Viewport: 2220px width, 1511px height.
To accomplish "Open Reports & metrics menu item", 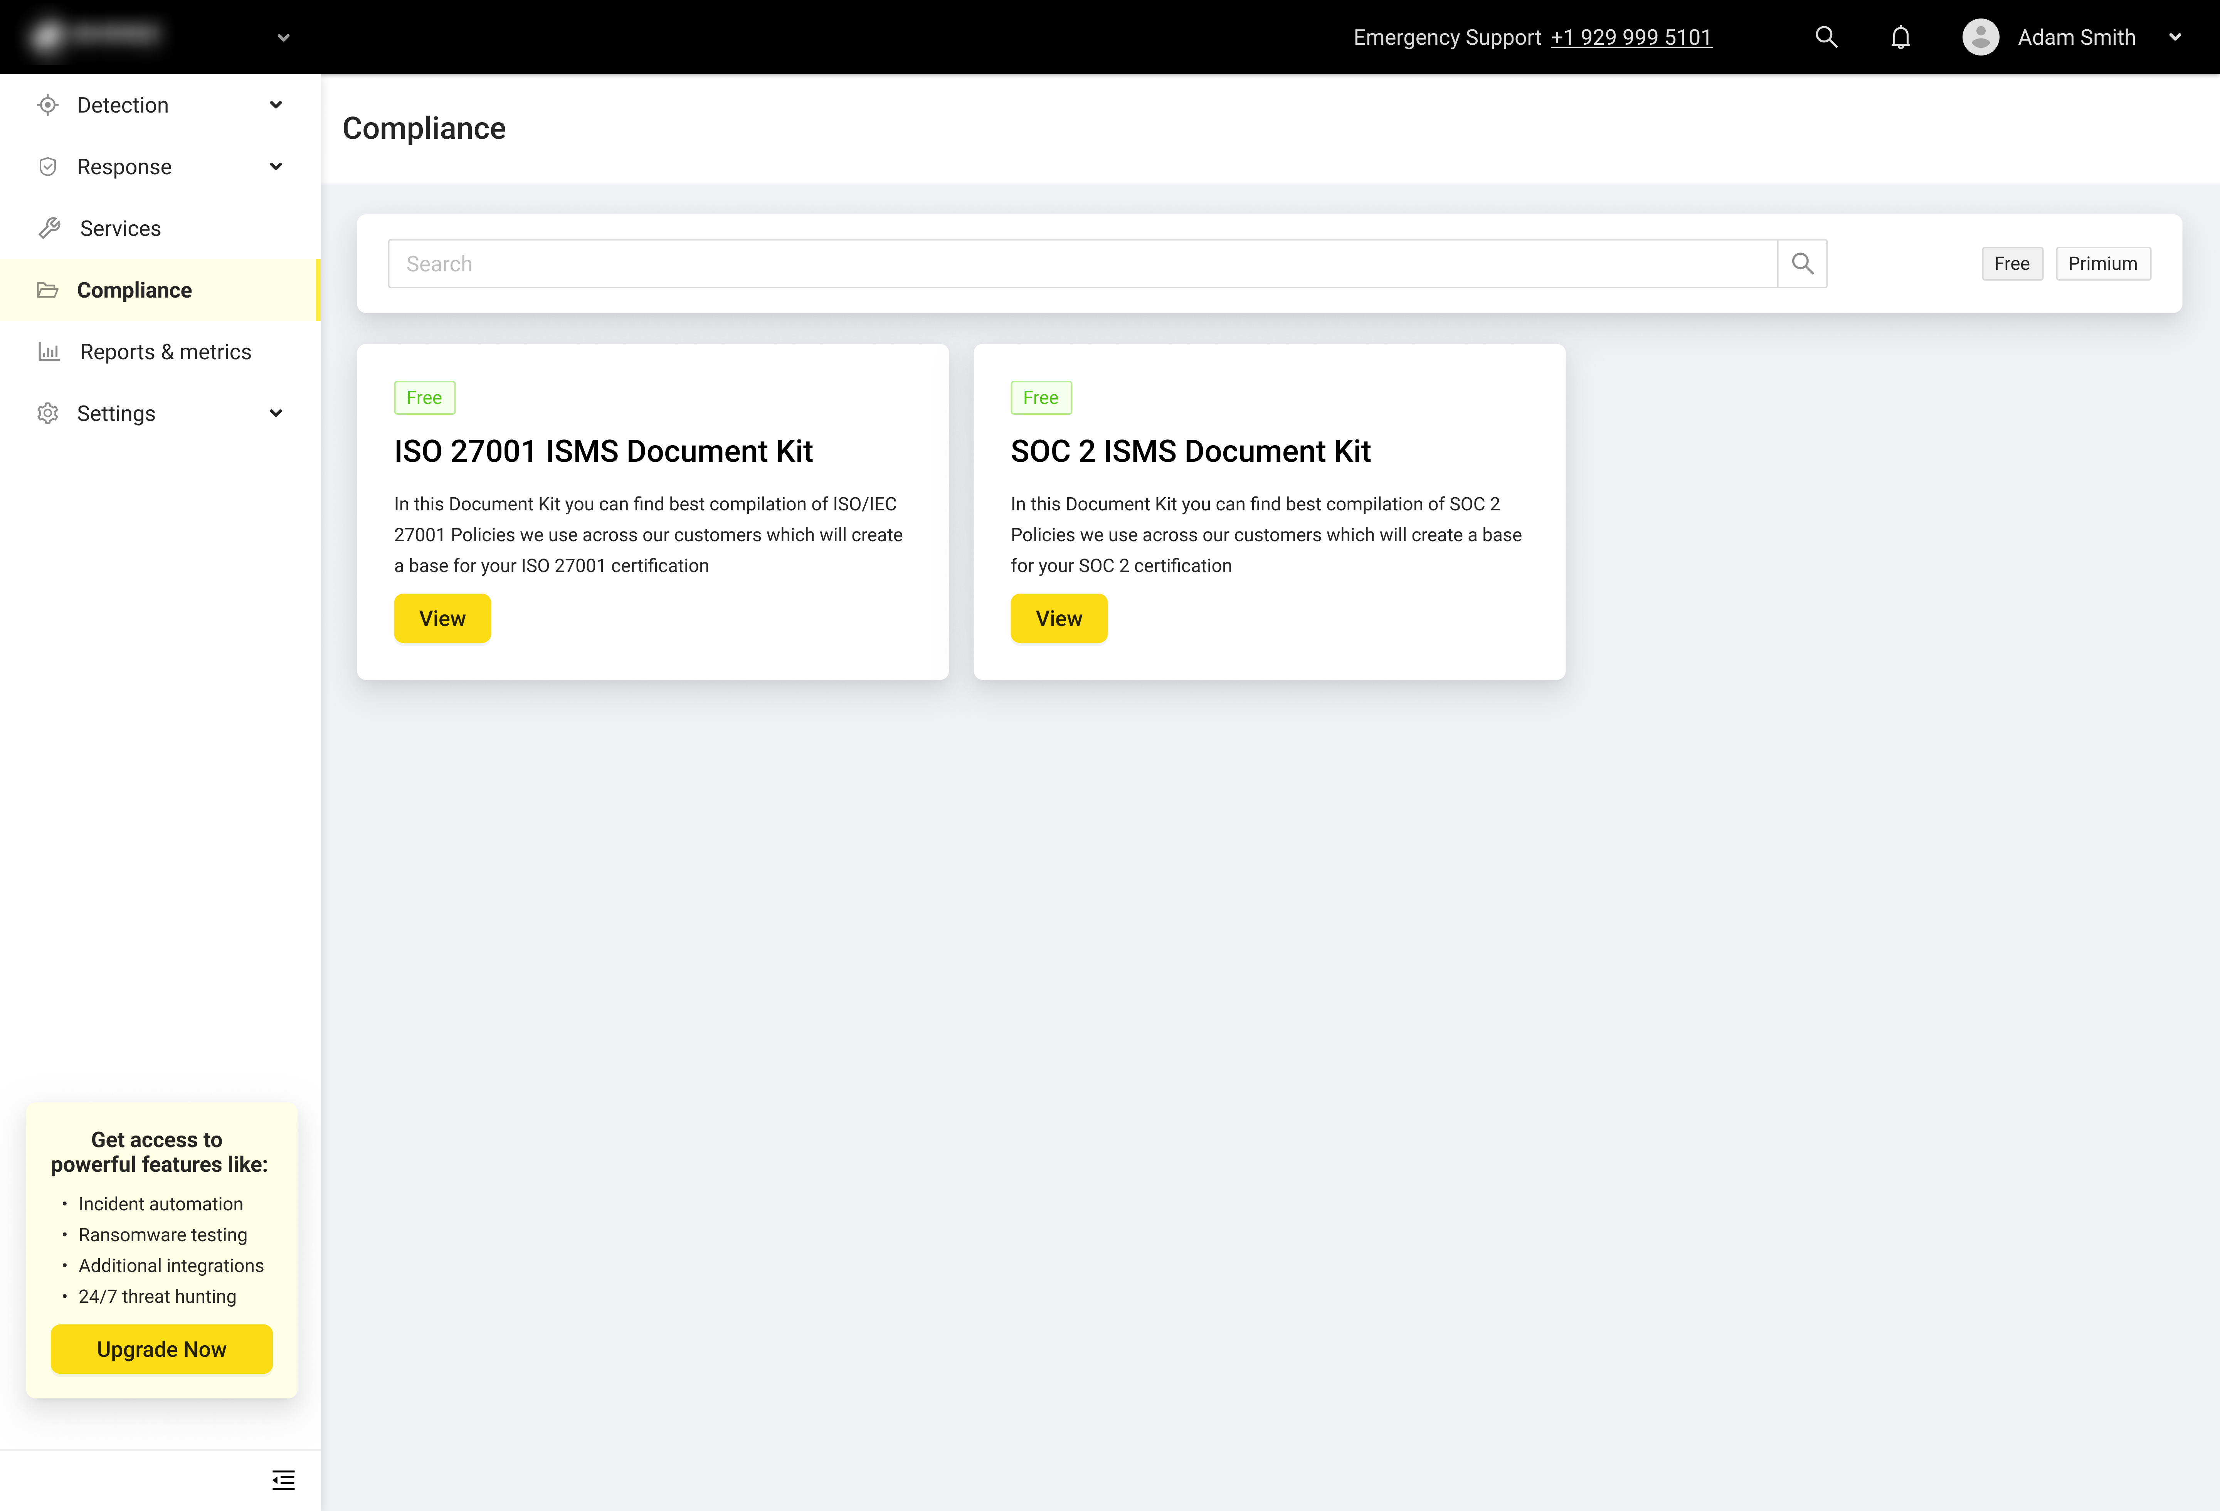I will click(165, 352).
